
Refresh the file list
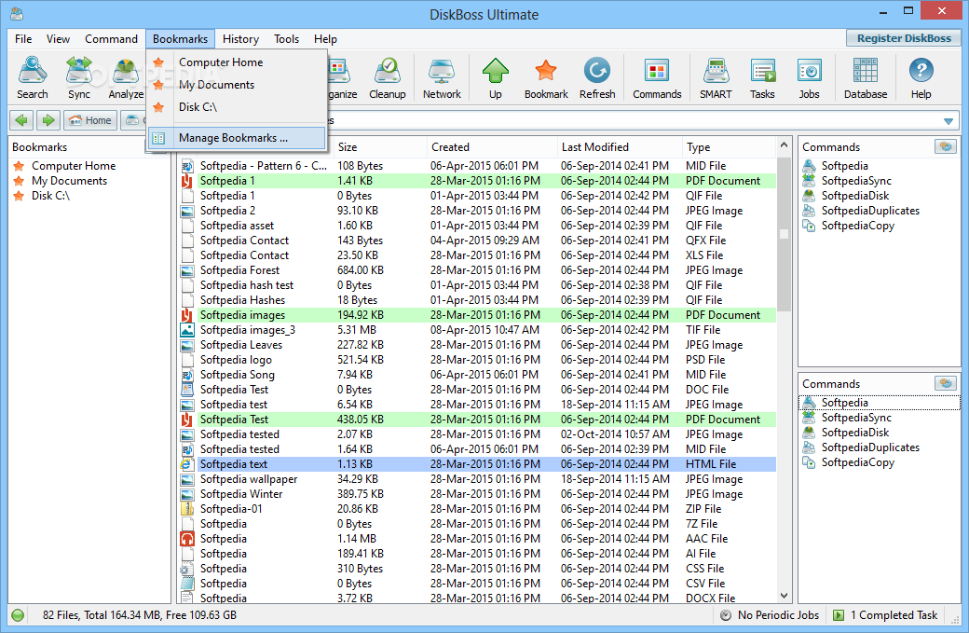[x=597, y=78]
